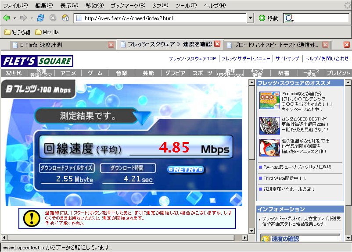Select the ゲーム category
This screenshot has width=352, height=252.
point(95,73)
